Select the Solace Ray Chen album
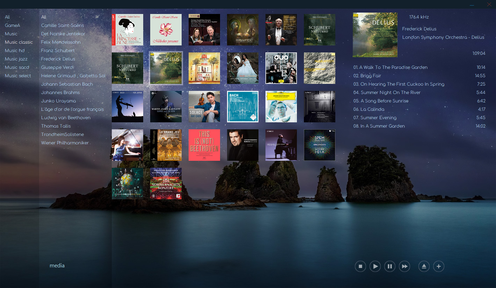496x288 pixels. [x=204, y=107]
